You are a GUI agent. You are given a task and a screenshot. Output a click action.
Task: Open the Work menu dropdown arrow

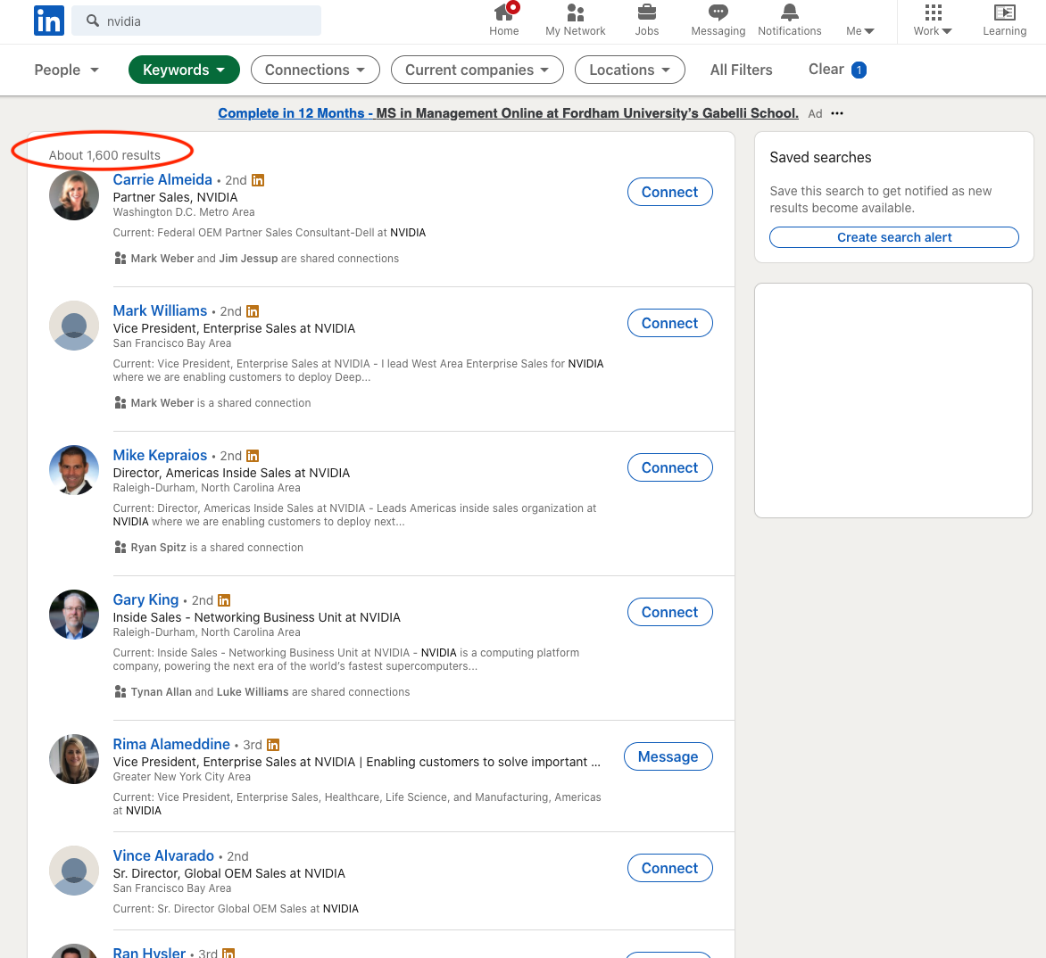pos(947,31)
